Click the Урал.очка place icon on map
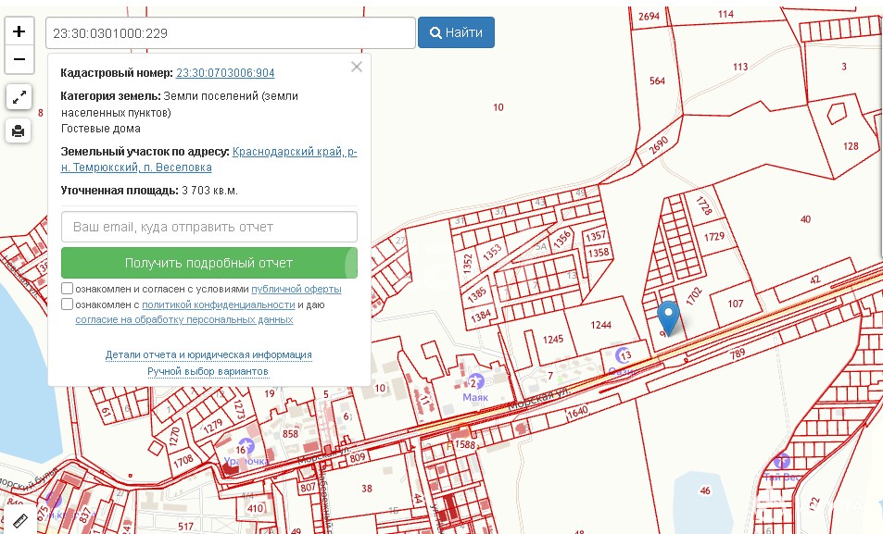This screenshot has width=883, height=534. coord(246,447)
